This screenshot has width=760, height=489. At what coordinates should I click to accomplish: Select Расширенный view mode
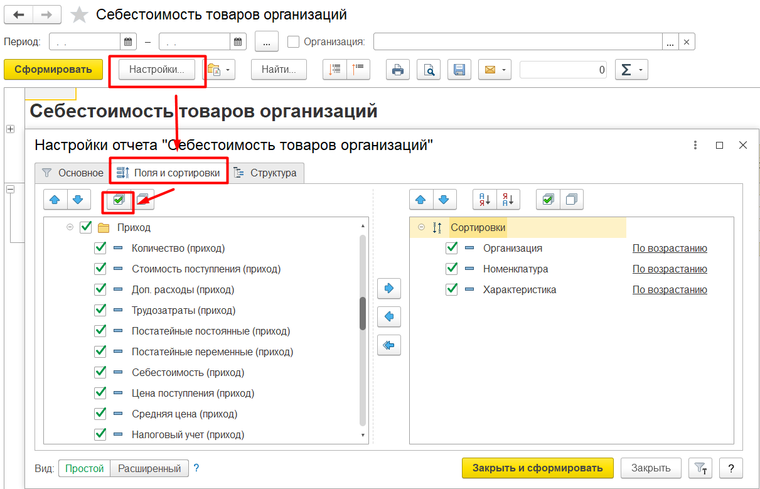[x=149, y=468]
